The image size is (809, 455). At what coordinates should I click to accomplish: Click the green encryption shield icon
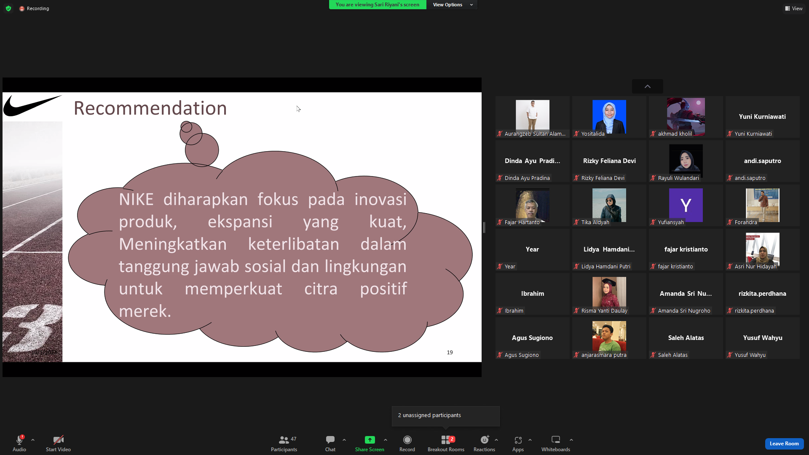(x=8, y=8)
